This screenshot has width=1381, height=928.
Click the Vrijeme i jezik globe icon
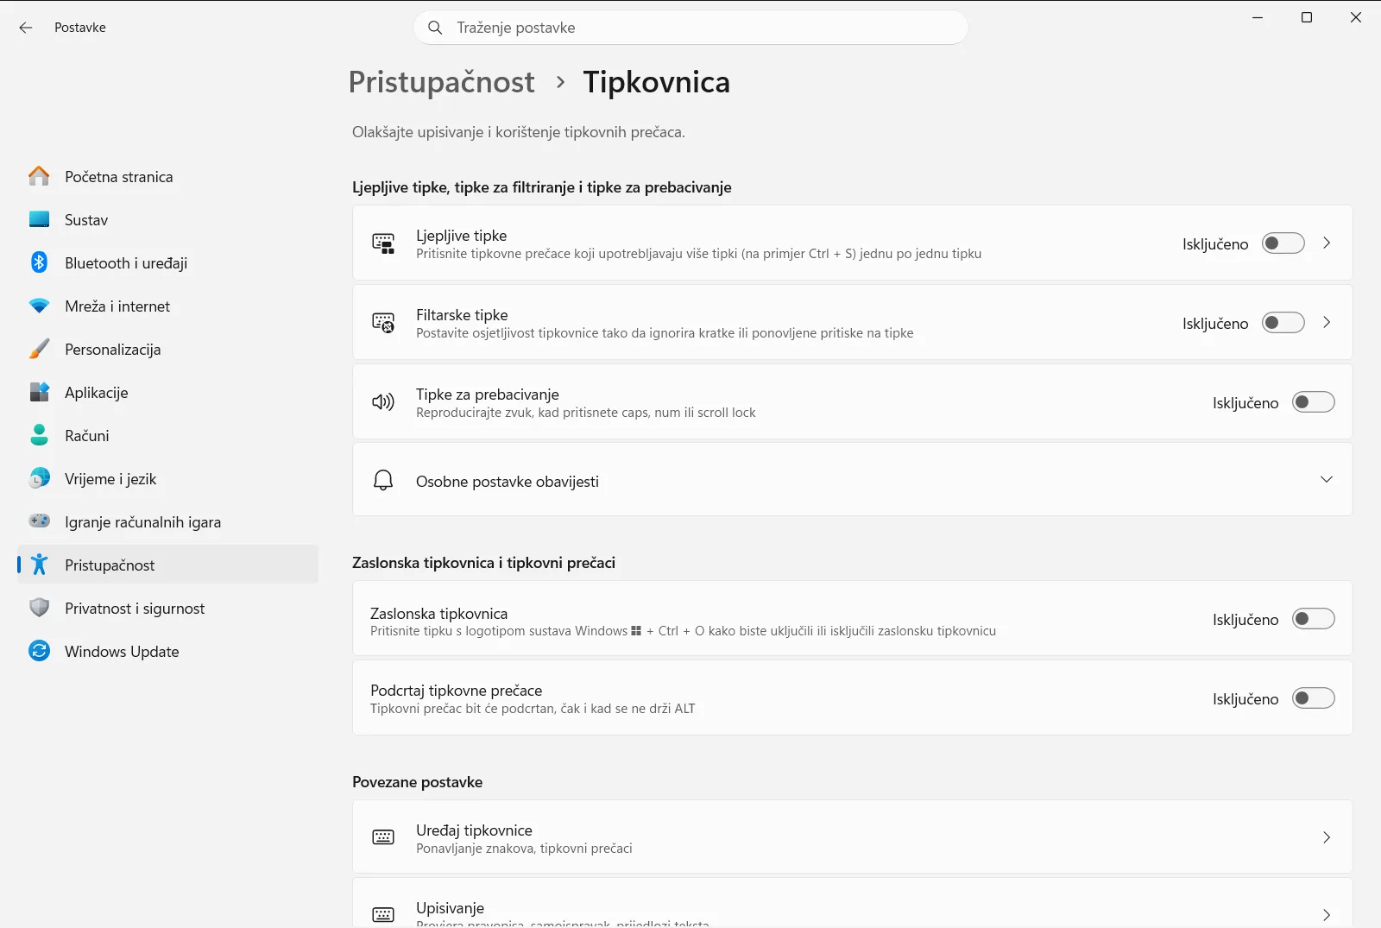[x=39, y=478]
